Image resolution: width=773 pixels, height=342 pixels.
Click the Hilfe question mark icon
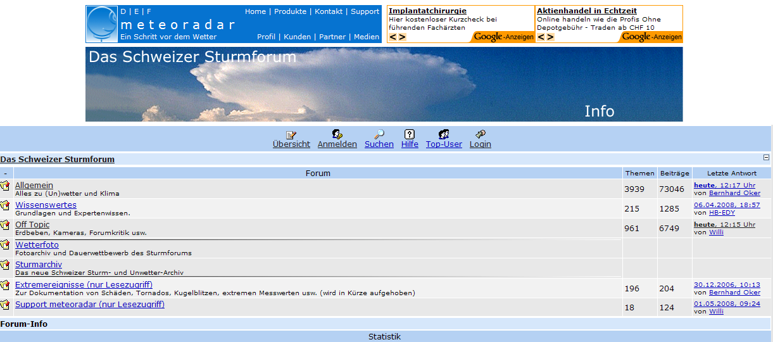coord(410,134)
